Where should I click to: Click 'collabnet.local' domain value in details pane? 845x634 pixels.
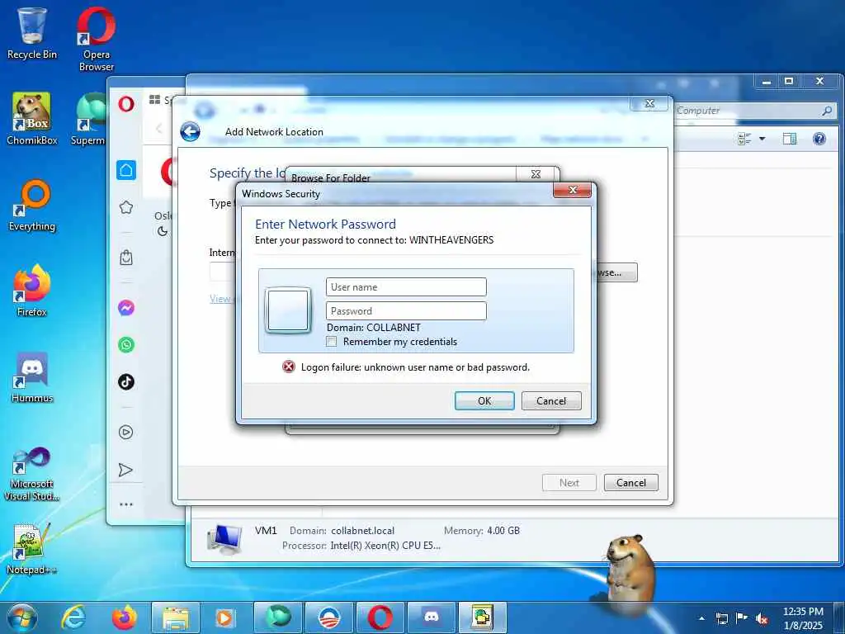[x=363, y=531]
